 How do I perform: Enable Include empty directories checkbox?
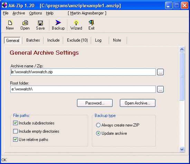[15, 131]
